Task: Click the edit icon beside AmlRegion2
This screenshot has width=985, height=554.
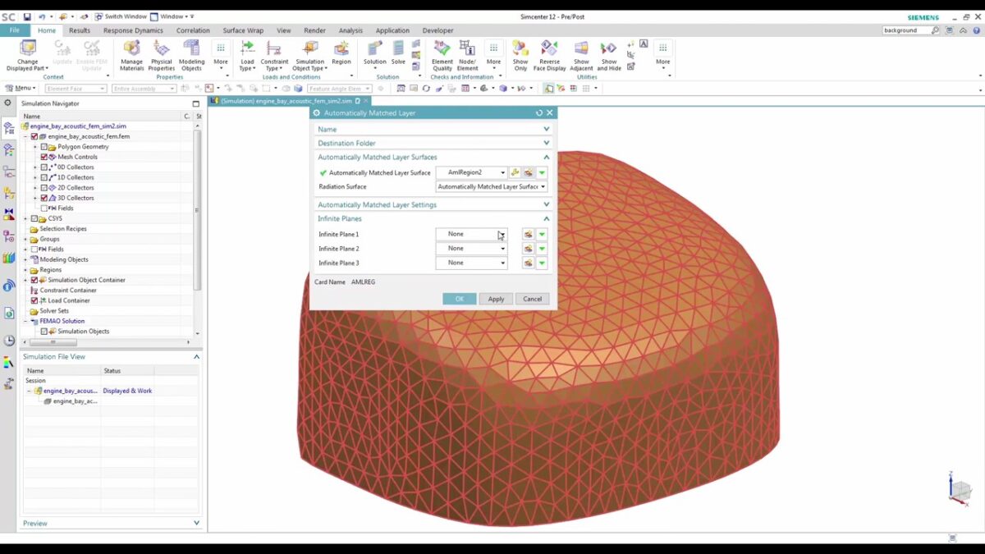Action: pyautogui.click(x=515, y=172)
